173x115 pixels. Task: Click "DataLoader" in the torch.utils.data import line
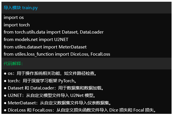pyautogui.click(x=92, y=32)
